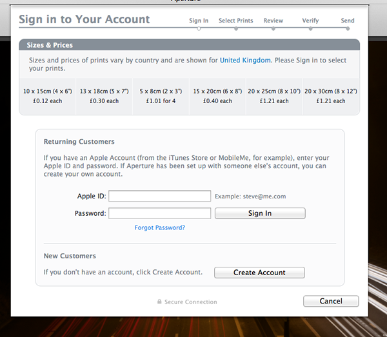Viewport: 387px width, 337px height.
Task: Click the £1.01 for 4 price
Action: pos(161,101)
